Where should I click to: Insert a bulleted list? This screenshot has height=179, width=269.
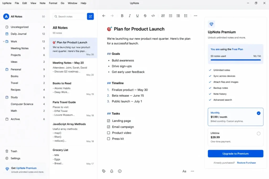pyautogui.click(x=170, y=16)
